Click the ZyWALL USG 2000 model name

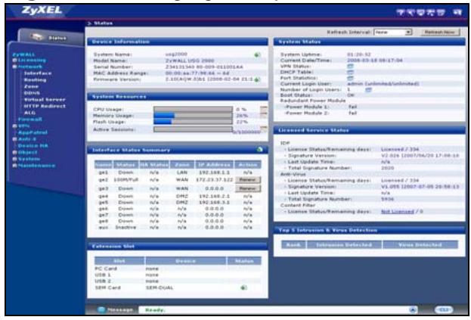click(190, 61)
